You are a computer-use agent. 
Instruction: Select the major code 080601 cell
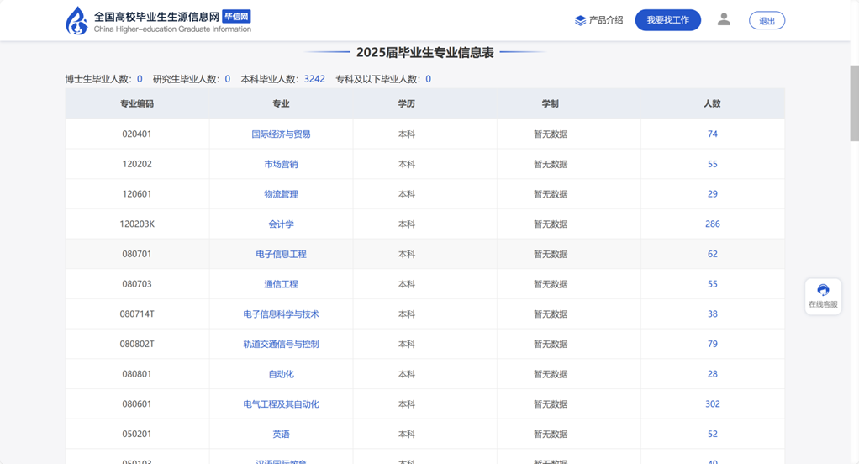coord(137,403)
